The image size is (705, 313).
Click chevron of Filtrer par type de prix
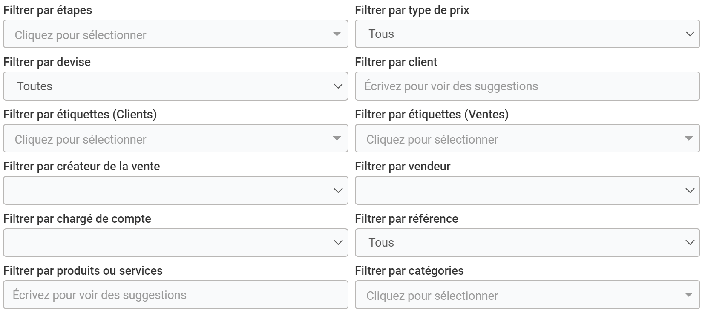[690, 34]
